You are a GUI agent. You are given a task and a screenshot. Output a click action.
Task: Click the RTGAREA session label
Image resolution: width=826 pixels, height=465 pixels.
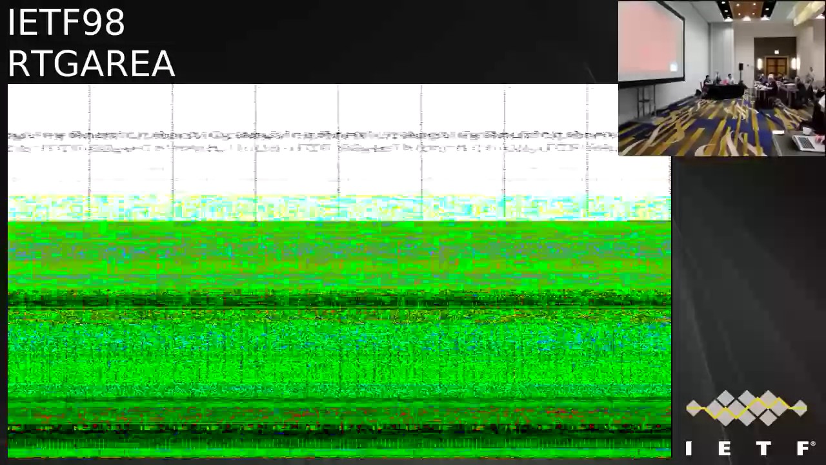tap(91, 63)
